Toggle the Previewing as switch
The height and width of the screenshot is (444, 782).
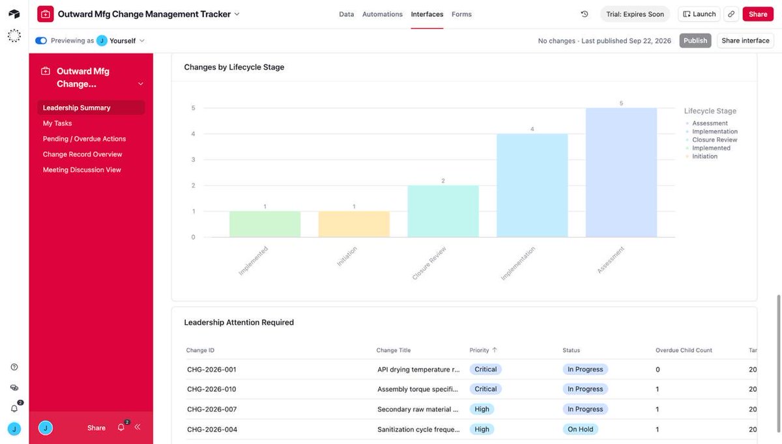coord(41,40)
